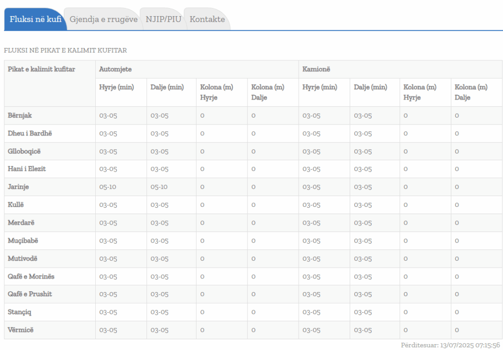Select the Pikat e kalimit kufitar header
Screen dimensions: 503x350
click(x=41, y=70)
